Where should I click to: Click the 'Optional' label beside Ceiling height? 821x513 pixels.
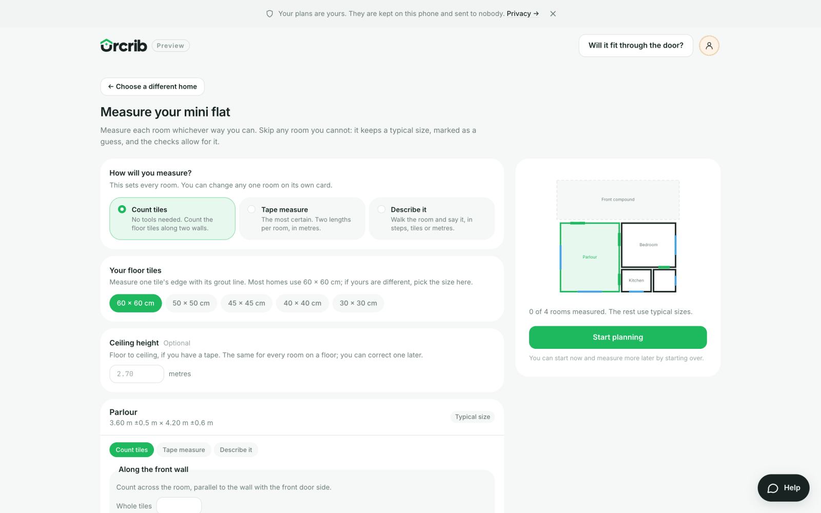(177, 343)
